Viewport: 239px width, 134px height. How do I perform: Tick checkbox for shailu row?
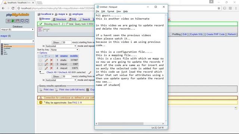[x=40, y=60]
